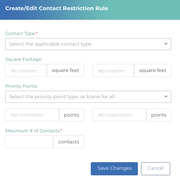Click the 'square feet' unit beside maximum field
The width and height of the screenshot is (180, 188).
click(153, 70)
